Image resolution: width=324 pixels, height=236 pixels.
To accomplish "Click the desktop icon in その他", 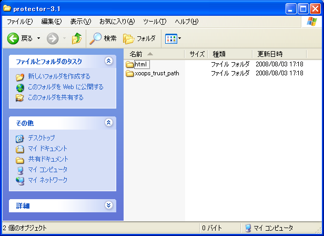I will pyautogui.click(x=20, y=139).
